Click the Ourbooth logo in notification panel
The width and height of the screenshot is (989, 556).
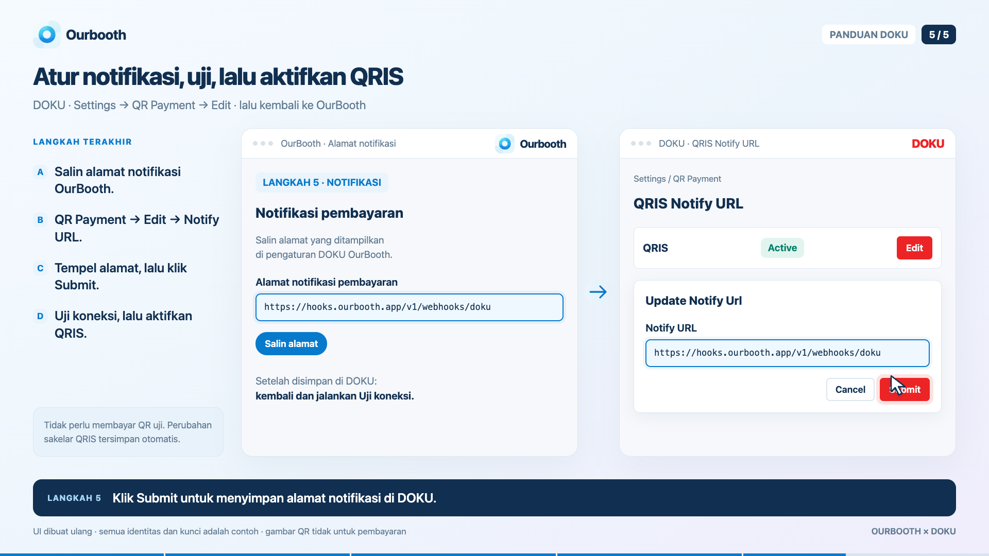click(531, 144)
